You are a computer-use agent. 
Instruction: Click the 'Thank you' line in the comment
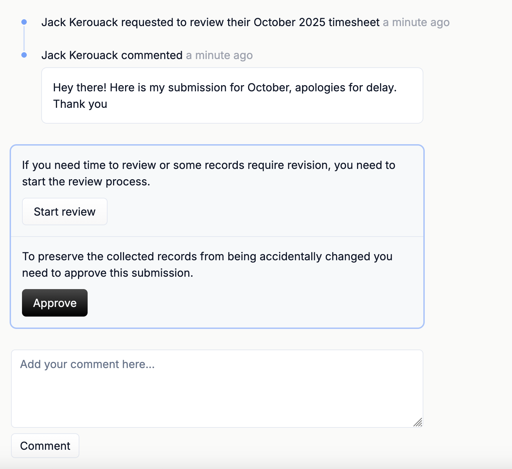click(80, 104)
